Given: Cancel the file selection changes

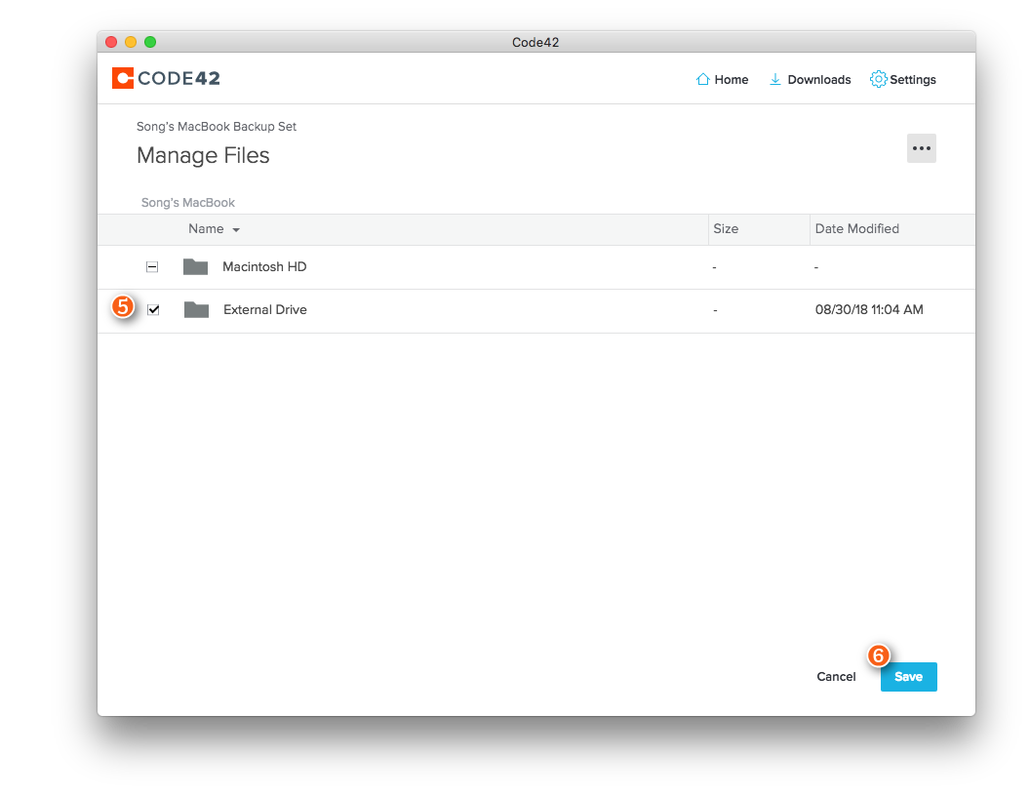Looking at the screenshot, I should (x=836, y=676).
